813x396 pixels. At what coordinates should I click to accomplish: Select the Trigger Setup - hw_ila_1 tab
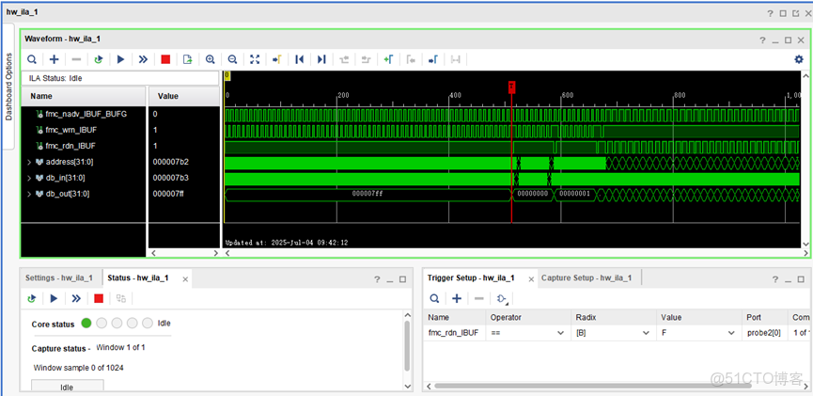click(471, 277)
